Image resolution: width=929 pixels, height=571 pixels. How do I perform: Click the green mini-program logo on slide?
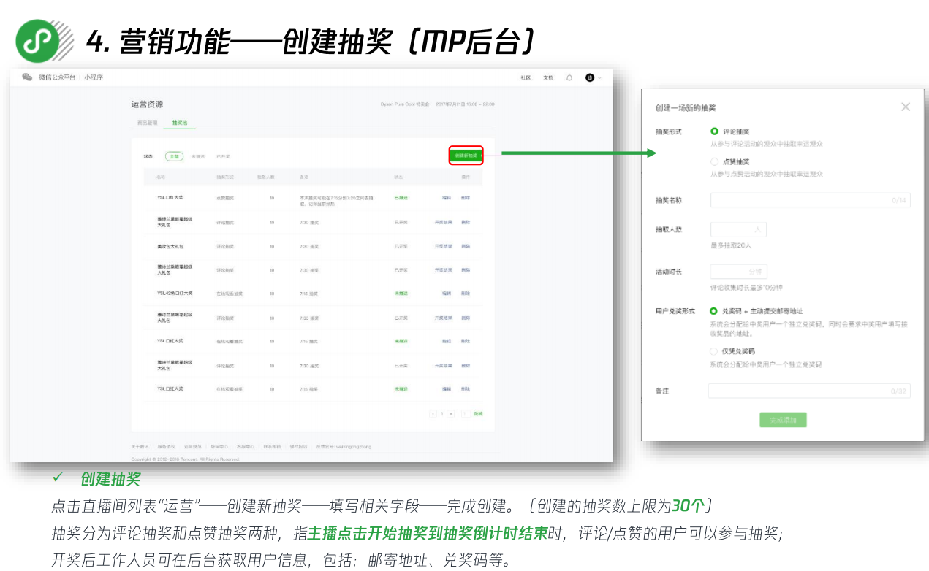pos(38,42)
